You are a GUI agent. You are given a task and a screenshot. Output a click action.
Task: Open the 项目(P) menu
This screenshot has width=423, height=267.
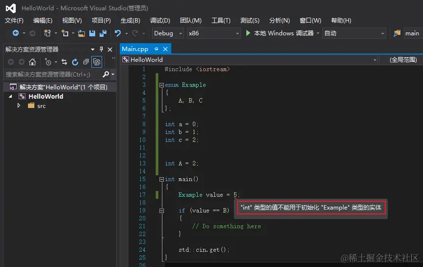[101, 21]
